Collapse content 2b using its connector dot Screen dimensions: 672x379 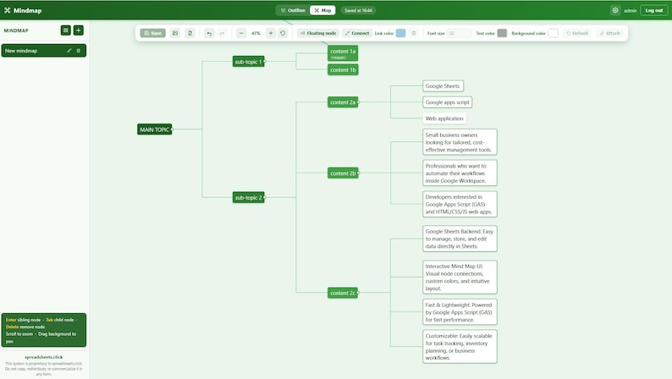[359, 173]
